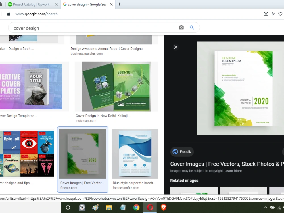The width and height of the screenshot is (284, 213).
Task: Click the lock site security icon
Action: coord(9,14)
